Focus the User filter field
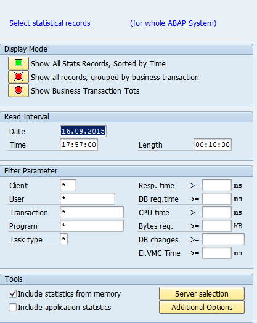 coord(88,199)
